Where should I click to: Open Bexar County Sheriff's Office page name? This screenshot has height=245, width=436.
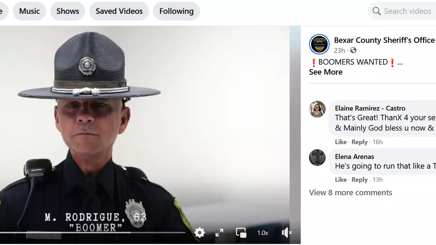[x=384, y=40]
